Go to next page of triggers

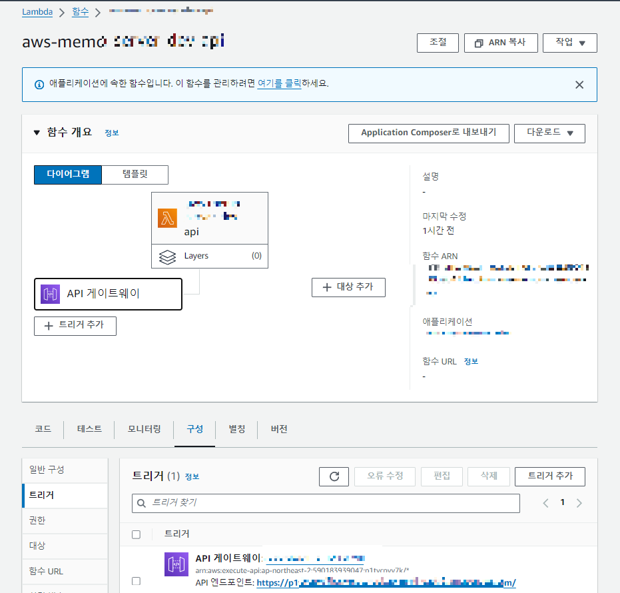tap(579, 503)
